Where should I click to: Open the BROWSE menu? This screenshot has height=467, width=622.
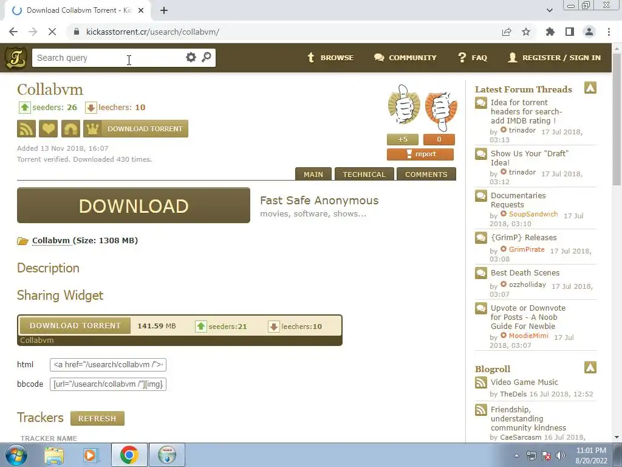[x=330, y=58]
